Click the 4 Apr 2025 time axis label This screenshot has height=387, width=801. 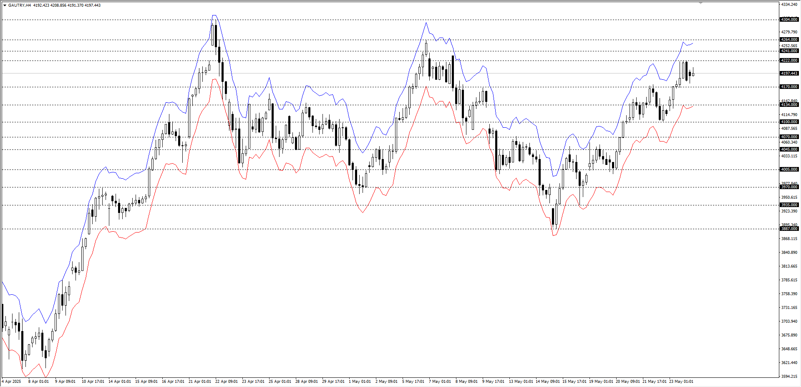click(x=11, y=382)
